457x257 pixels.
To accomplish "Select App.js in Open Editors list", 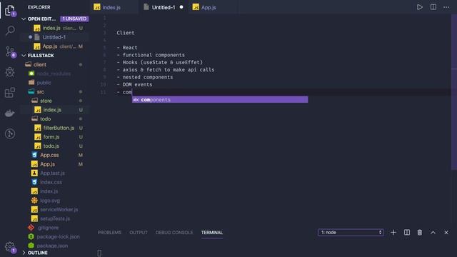I will [x=54, y=46].
